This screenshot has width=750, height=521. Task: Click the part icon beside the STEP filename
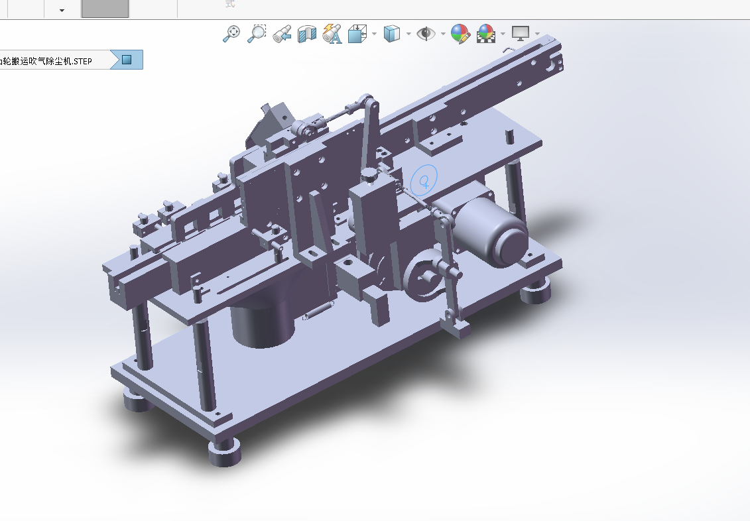pyautogui.click(x=127, y=60)
